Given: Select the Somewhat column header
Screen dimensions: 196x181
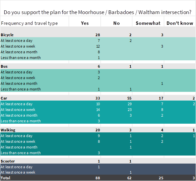Looking at the screenshot, I should (x=148, y=23).
